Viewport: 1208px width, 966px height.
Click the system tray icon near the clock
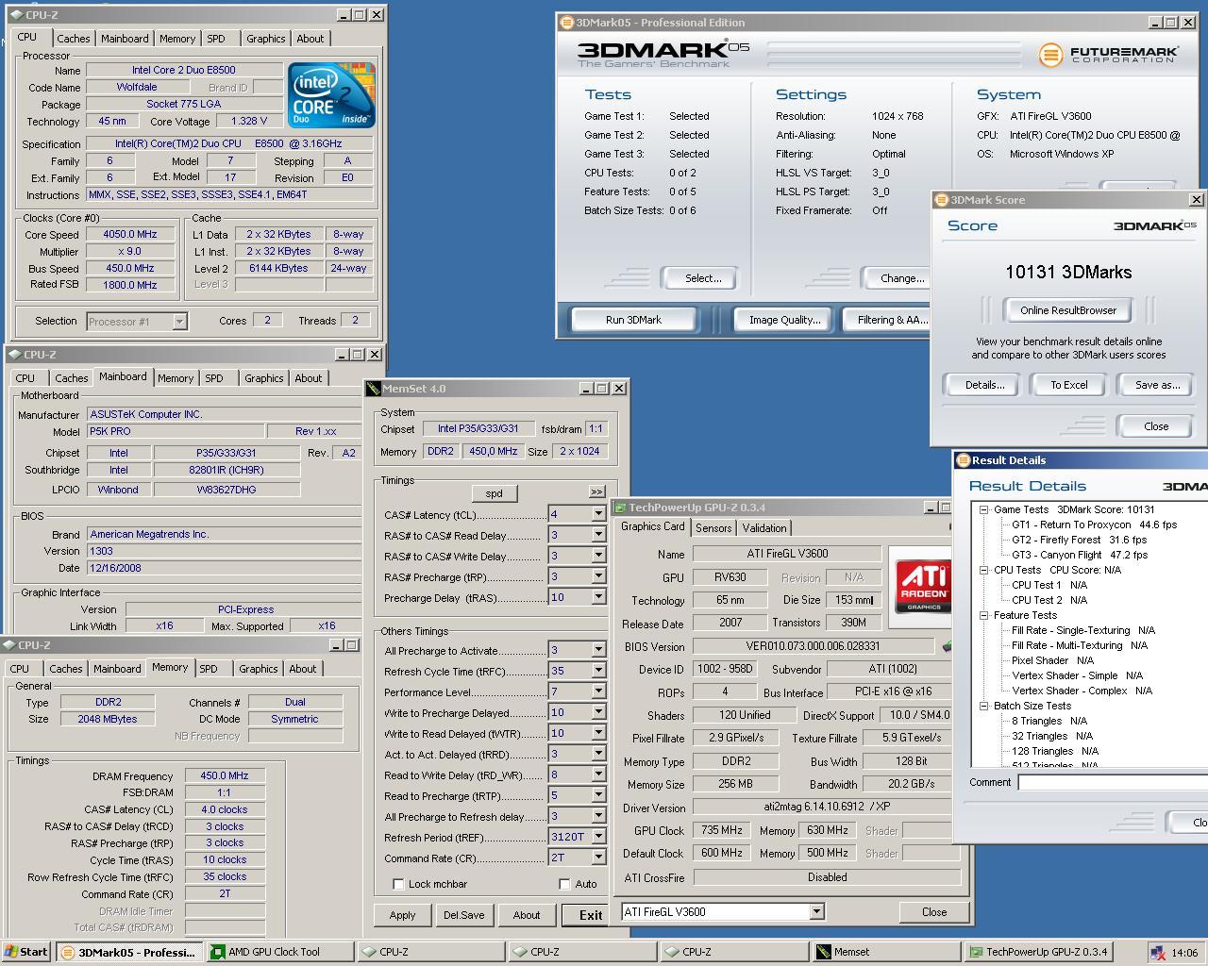(1158, 953)
